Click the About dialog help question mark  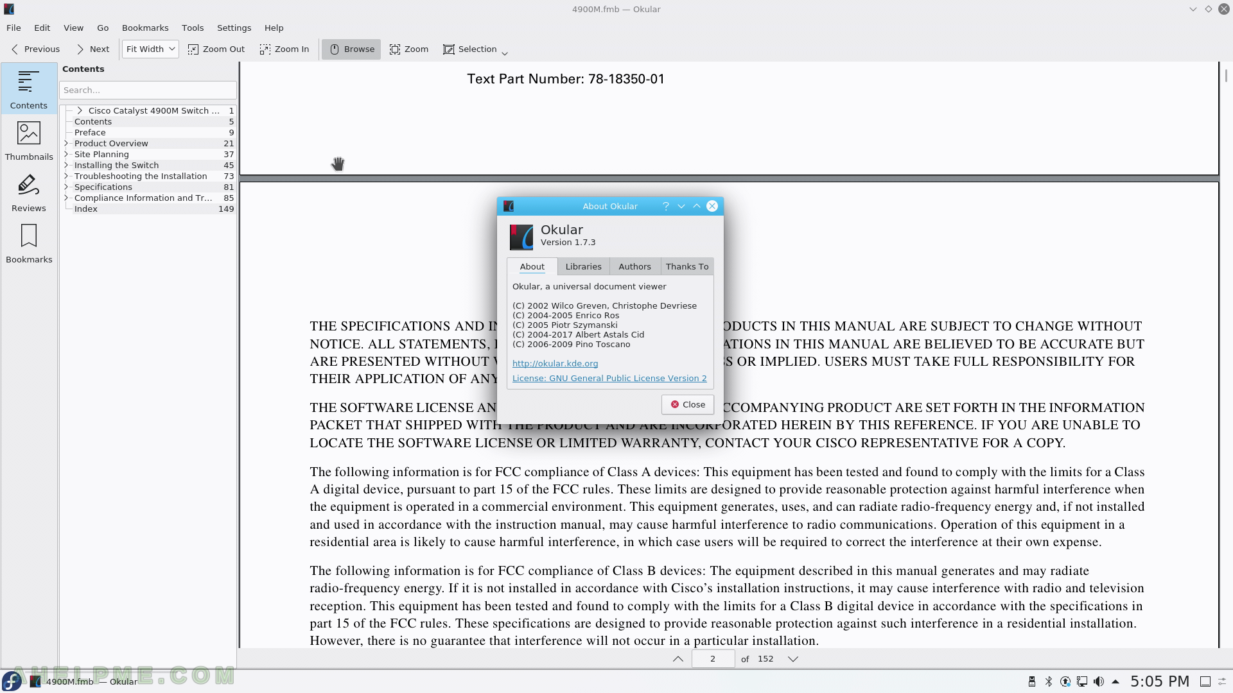[666, 206]
